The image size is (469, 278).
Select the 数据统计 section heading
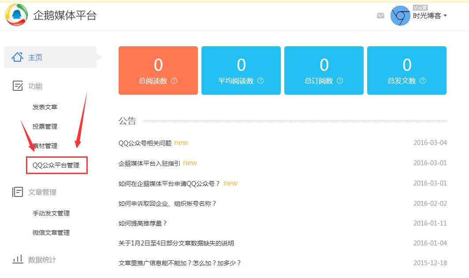click(x=42, y=260)
